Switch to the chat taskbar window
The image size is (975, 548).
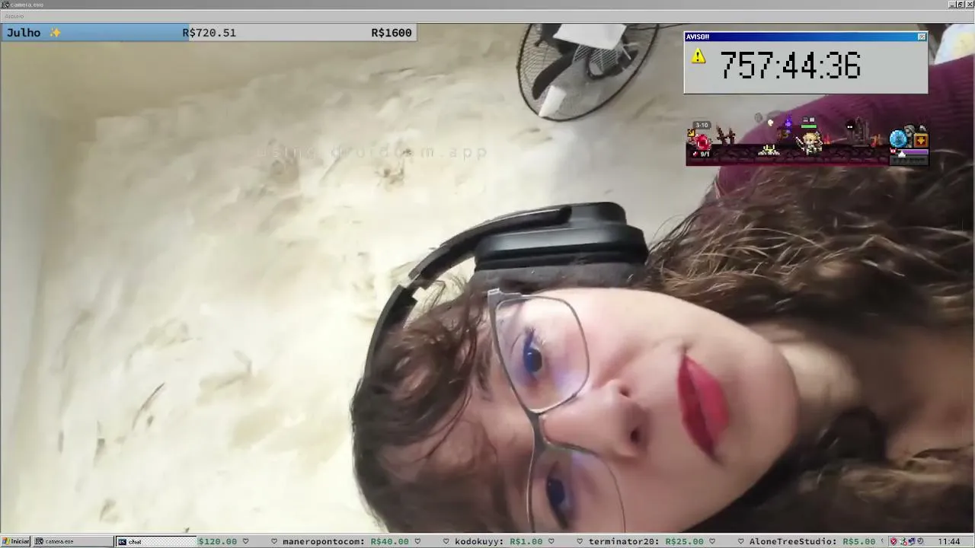tap(155, 542)
